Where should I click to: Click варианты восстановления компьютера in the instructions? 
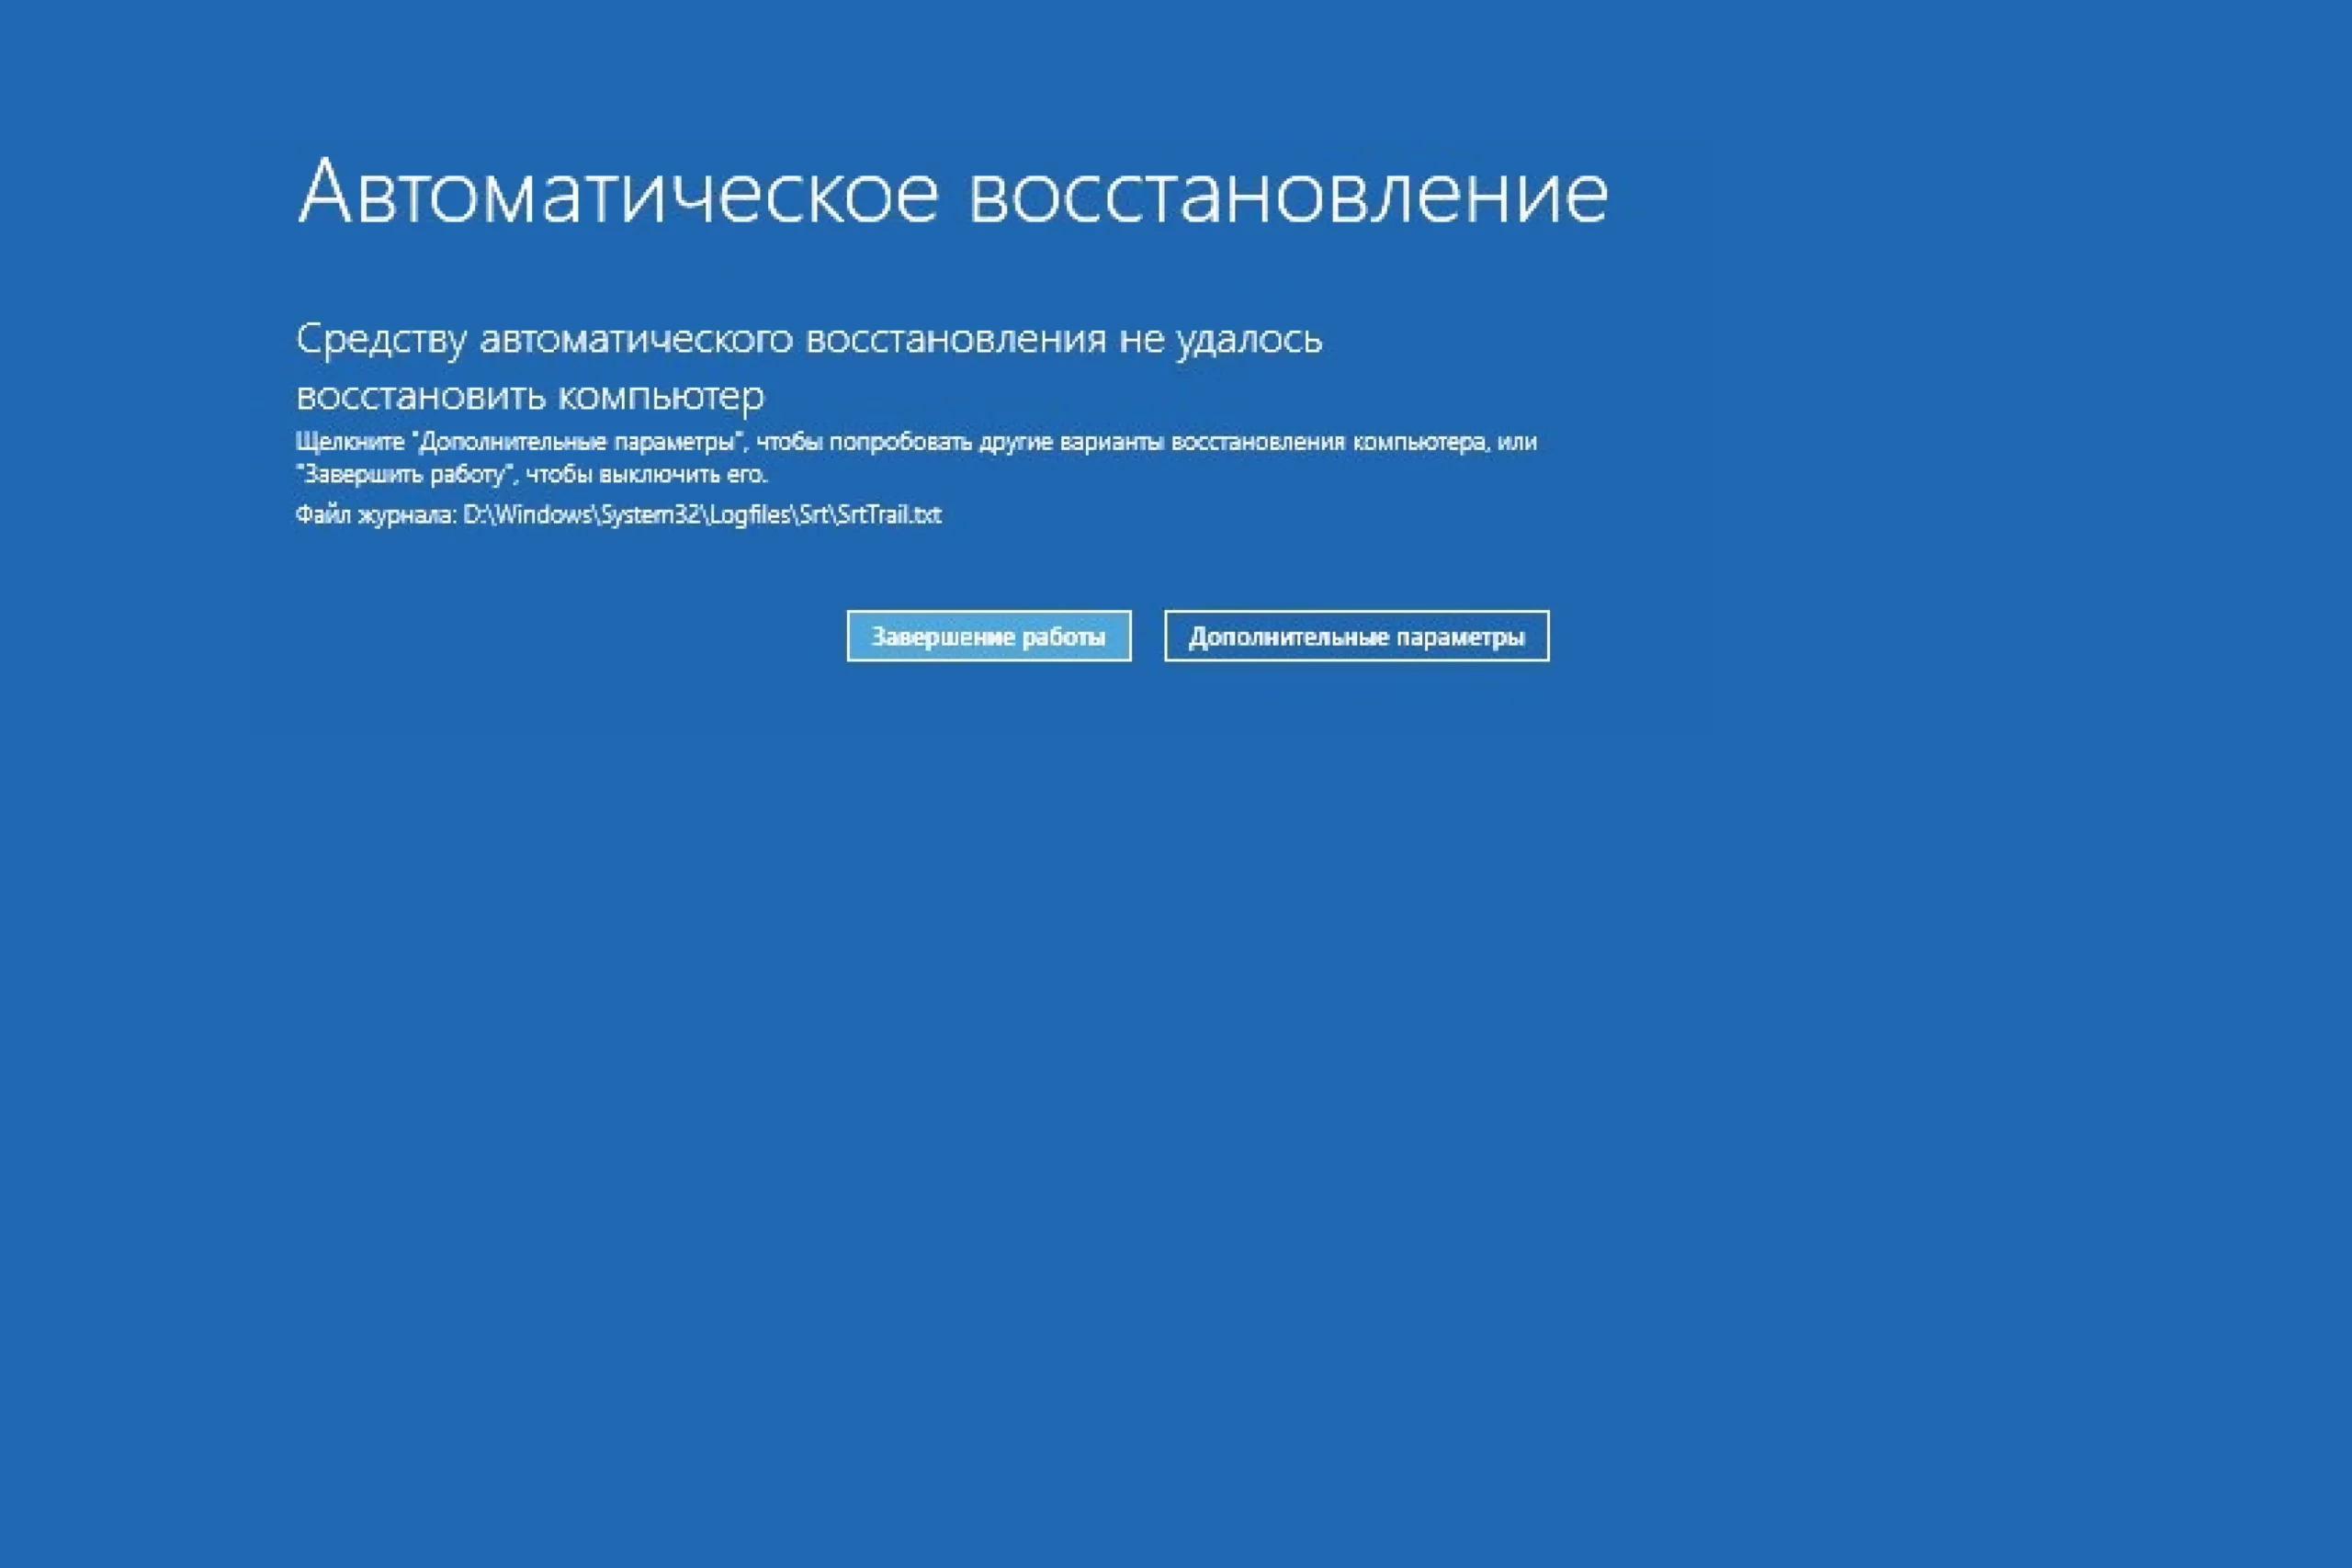click(1272, 442)
